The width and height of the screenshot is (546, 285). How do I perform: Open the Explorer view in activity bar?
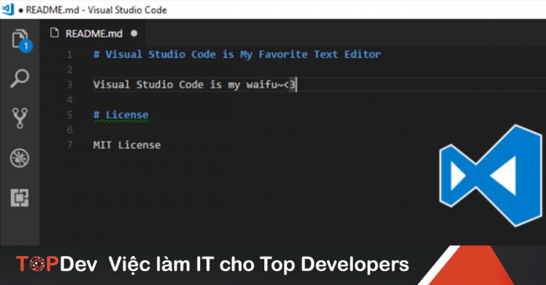click(x=21, y=40)
